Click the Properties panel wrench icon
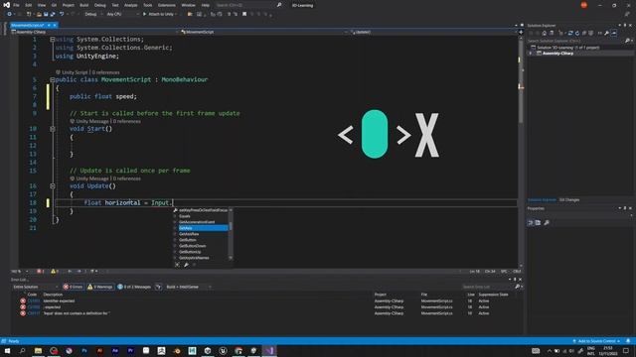 [x=547, y=222]
